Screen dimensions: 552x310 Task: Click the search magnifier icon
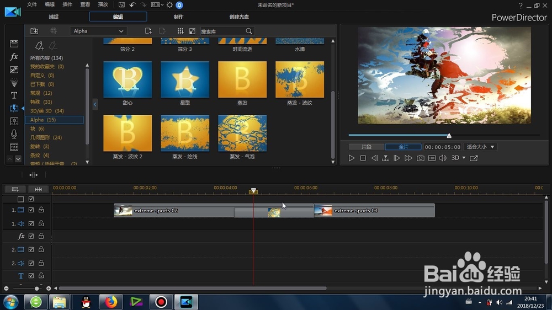[x=249, y=31]
